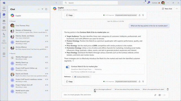Copy the first Copilot response
This screenshot has height=101, width=181.
(x=69, y=15)
